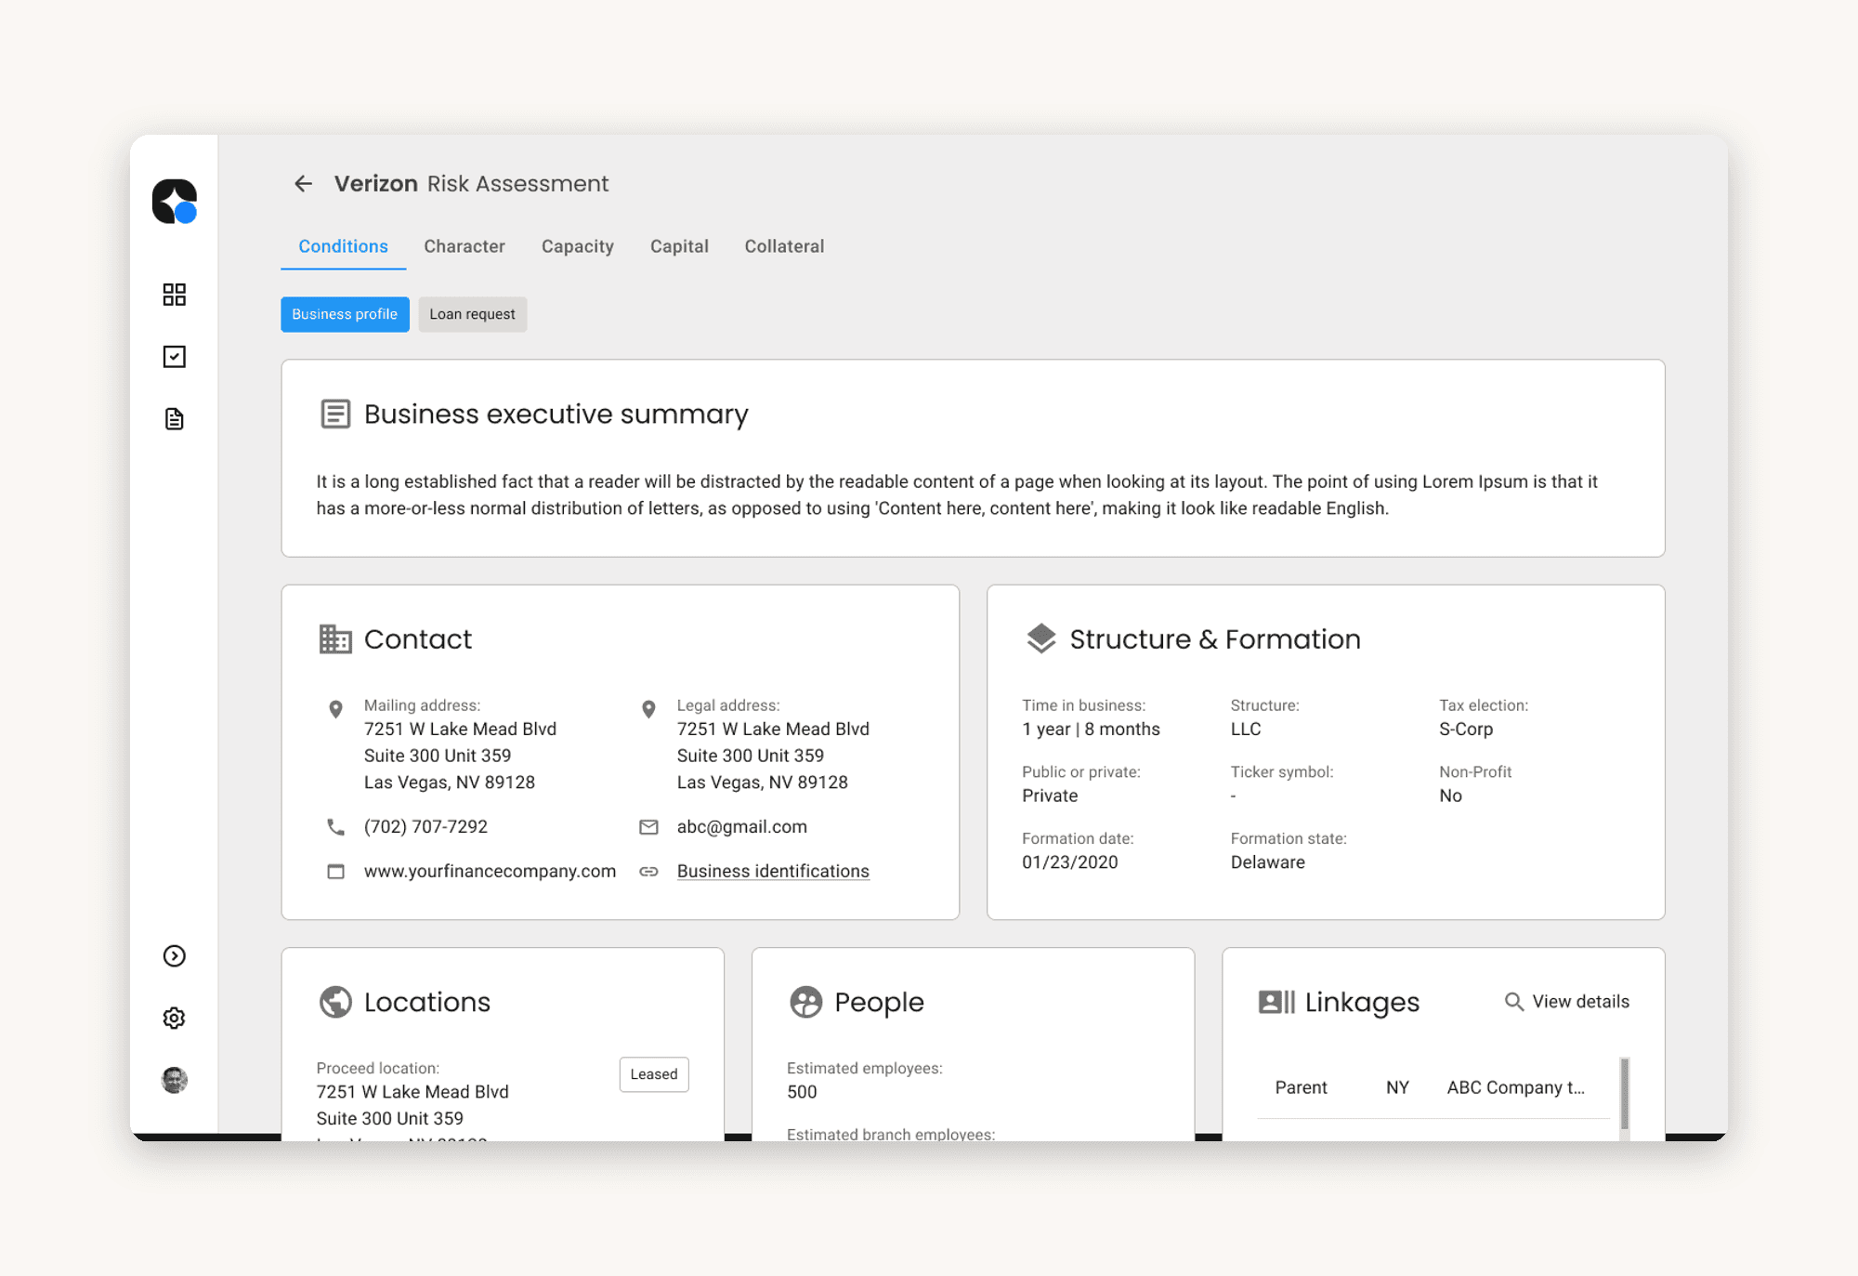Click the NY cell in Linkages
Screen dimensions: 1858x1276
1397,1087
